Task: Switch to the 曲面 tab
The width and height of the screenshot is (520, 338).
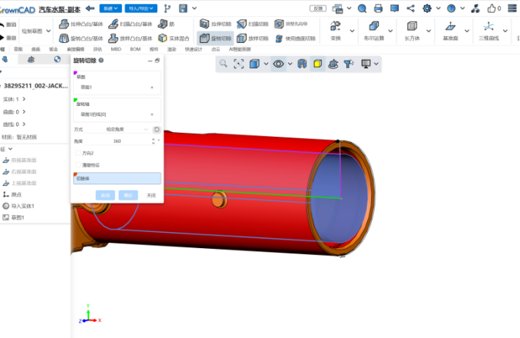Action: pos(35,49)
